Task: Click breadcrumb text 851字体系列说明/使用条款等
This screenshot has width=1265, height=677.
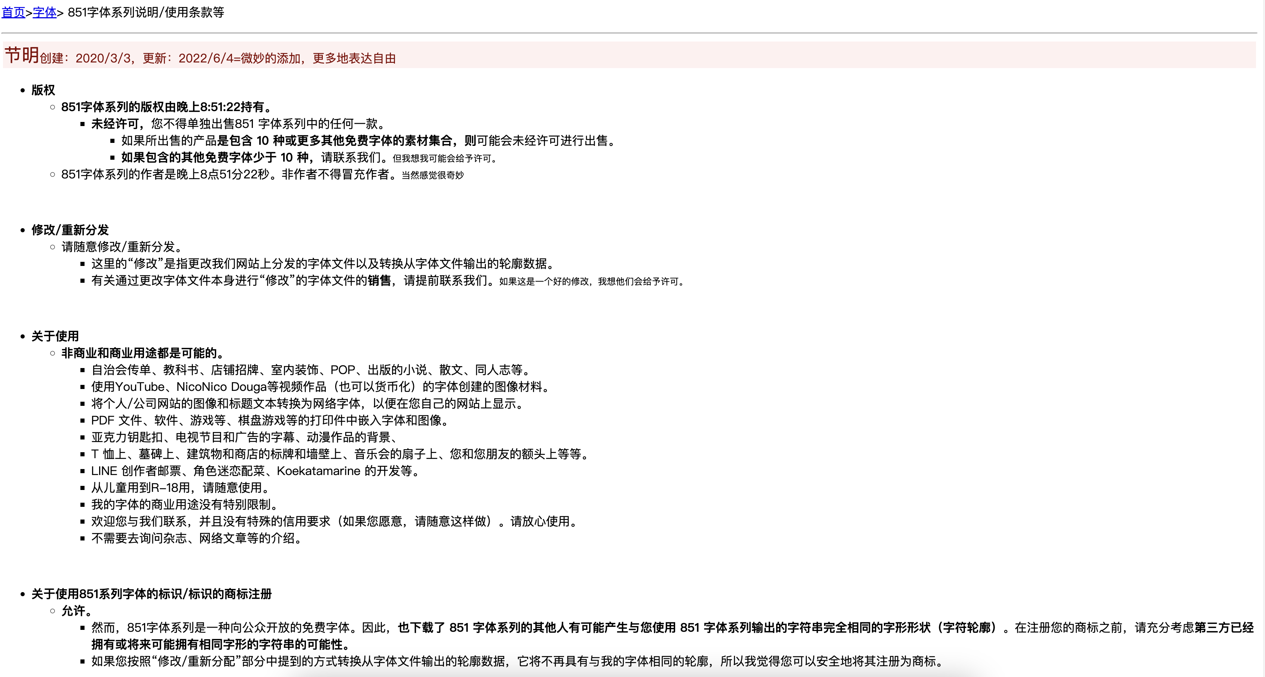Action: (146, 12)
